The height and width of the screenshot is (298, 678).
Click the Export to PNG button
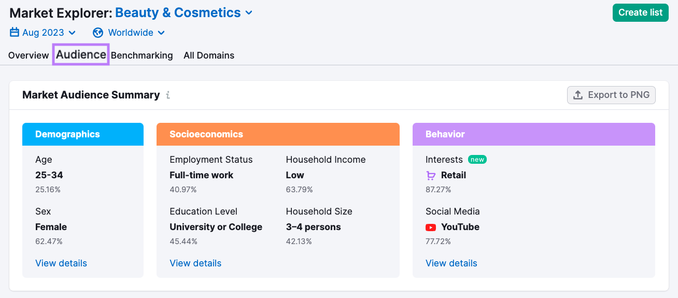tap(612, 95)
